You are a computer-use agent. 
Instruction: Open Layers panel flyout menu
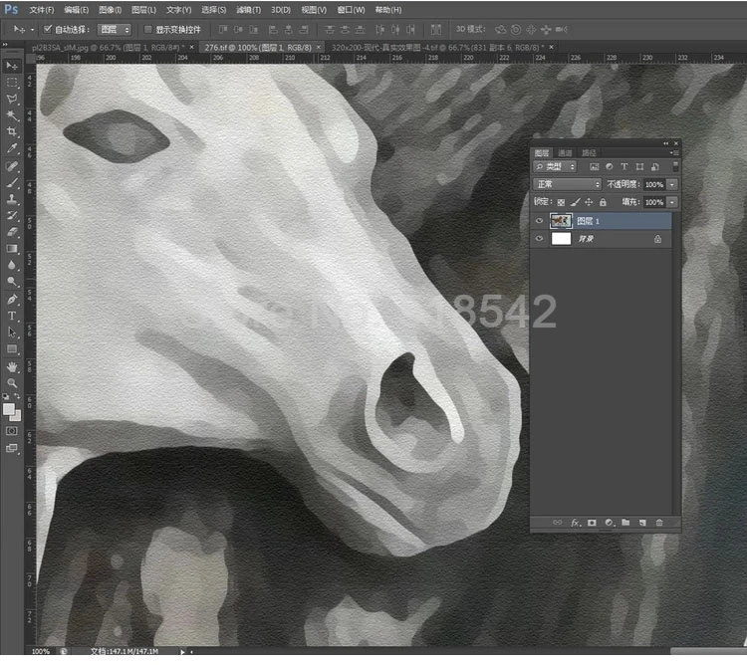click(x=674, y=152)
